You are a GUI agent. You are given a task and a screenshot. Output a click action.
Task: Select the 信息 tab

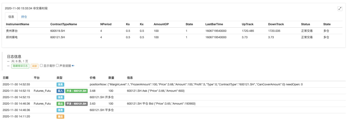pos(11,17)
